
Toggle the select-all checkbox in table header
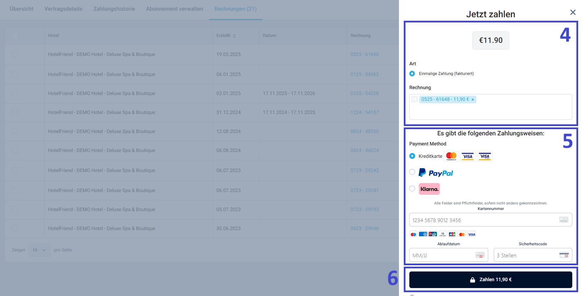[x=15, y=35]
